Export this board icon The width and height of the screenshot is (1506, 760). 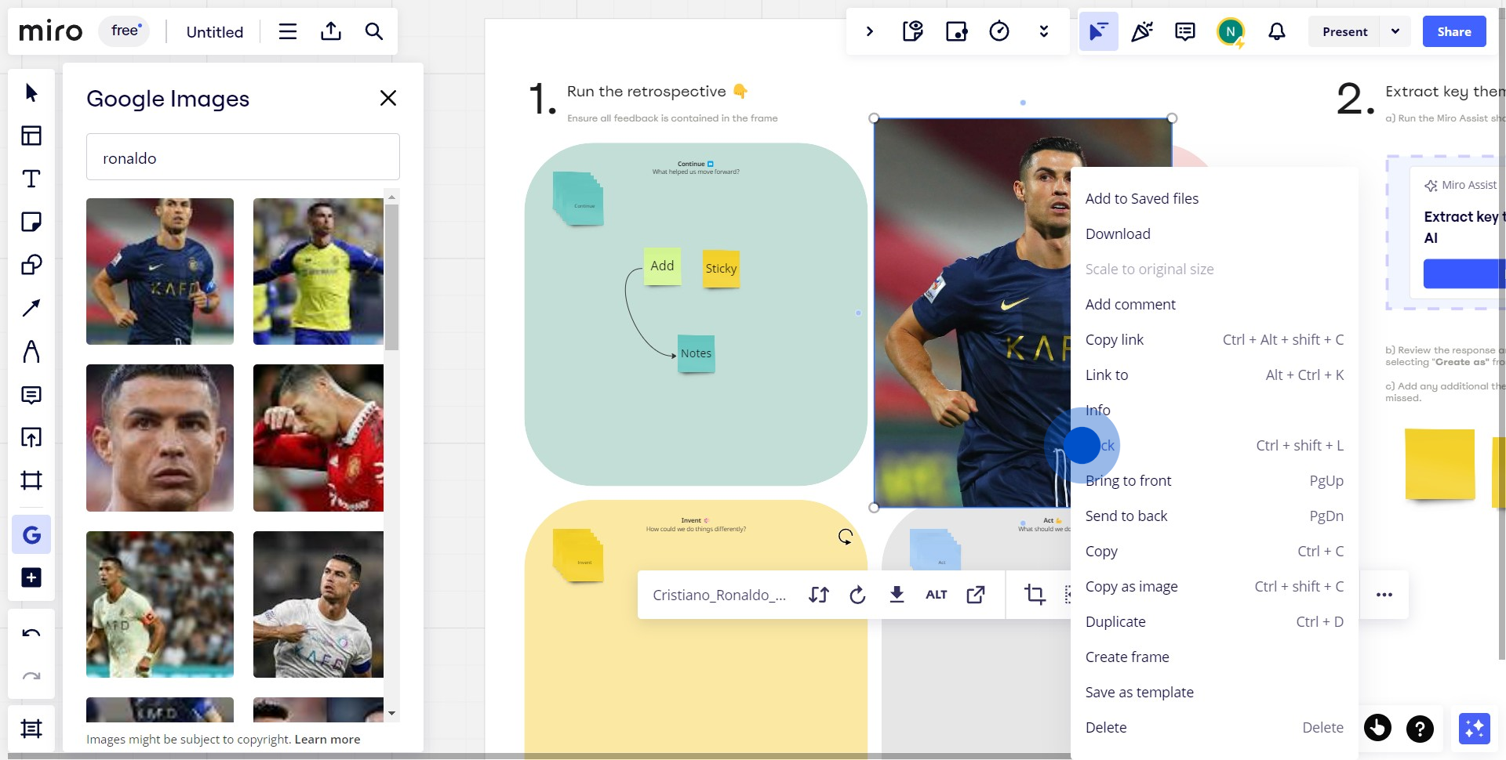pyautogui.click(x=331, y=31)
